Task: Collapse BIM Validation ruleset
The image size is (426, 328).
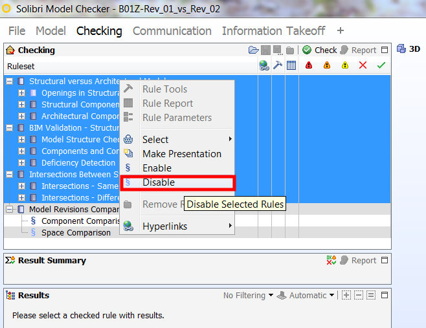Action: pyautogui.click(x=9, y=128)
